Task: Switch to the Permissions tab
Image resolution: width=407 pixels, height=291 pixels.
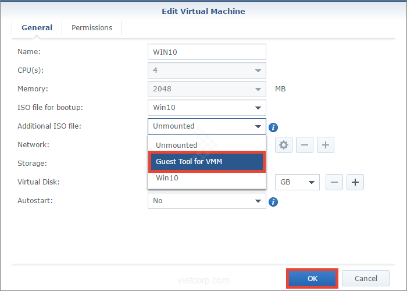Action: pyautogui.click(x=92, y=27)
